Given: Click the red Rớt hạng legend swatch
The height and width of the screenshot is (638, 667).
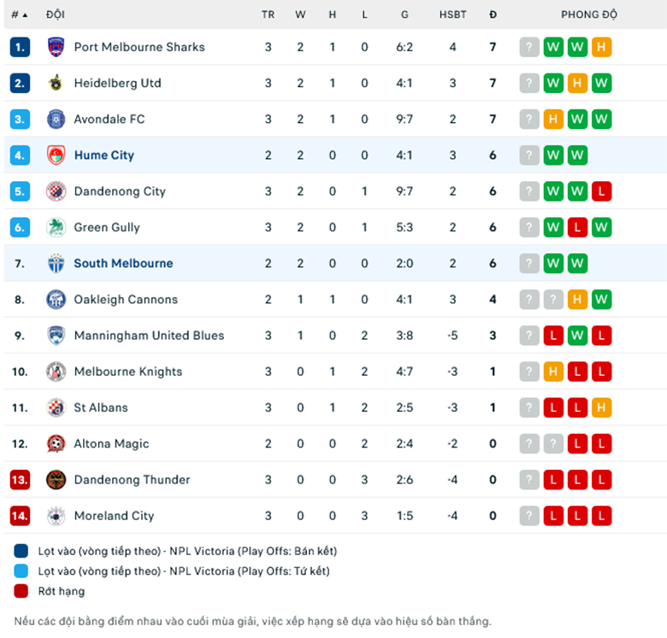Looking at the screenshot, I should (x=21, y=591).
